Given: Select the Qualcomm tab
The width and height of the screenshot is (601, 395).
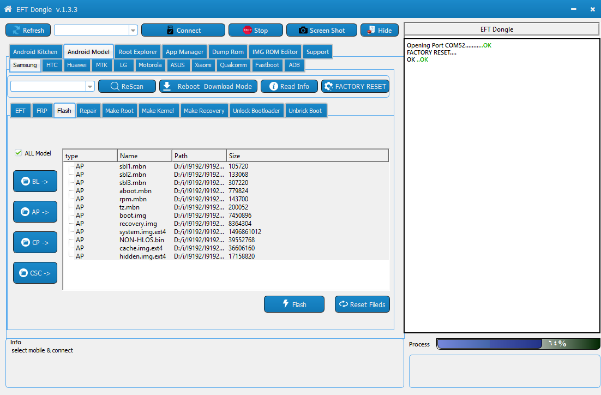Looking at the screenshot, I should pyautogui.click(x=233, y=65).
